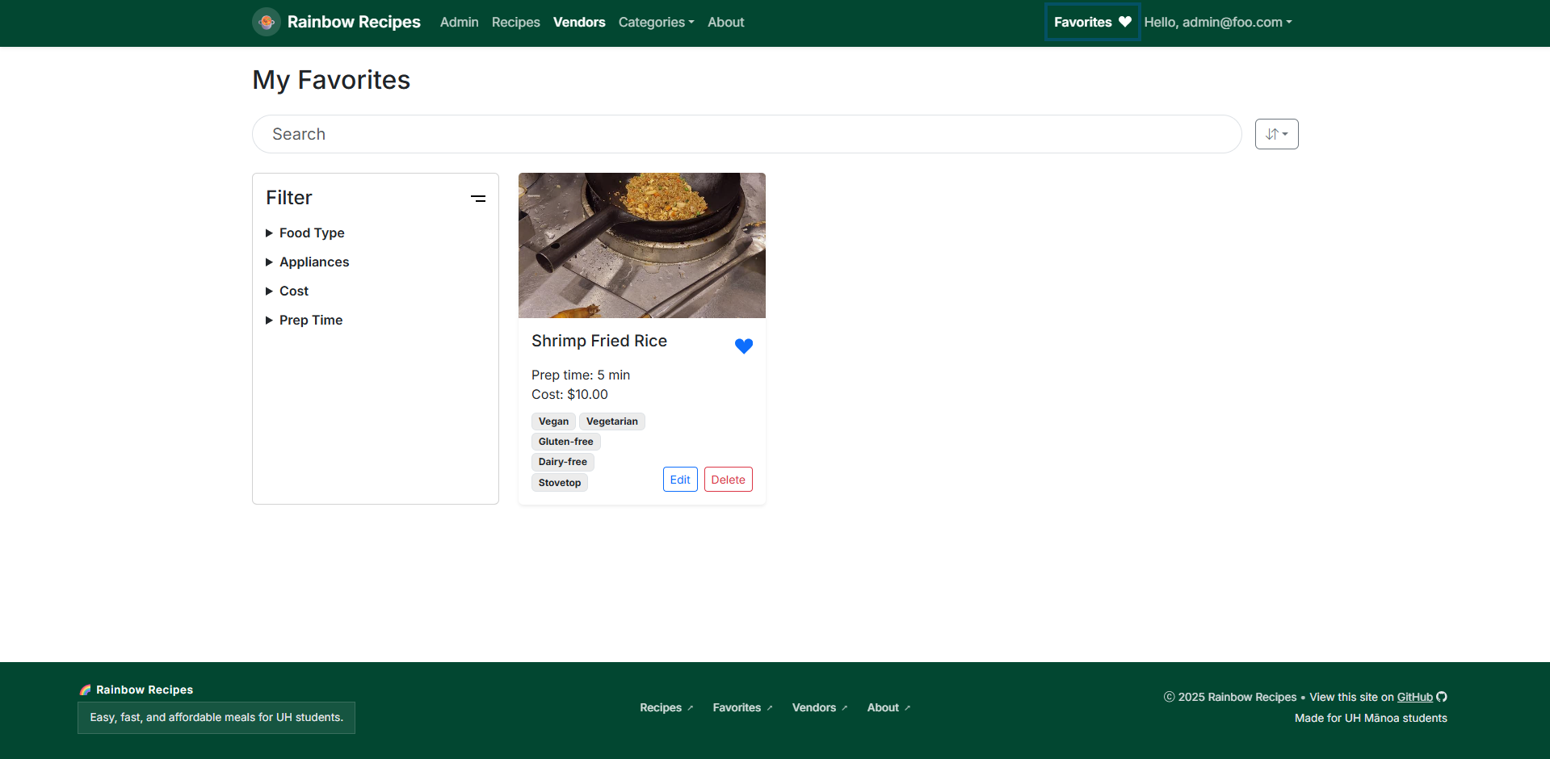Expand the Cost filter section
Viewport: 1550px width, 759px height.
[293, 291]
